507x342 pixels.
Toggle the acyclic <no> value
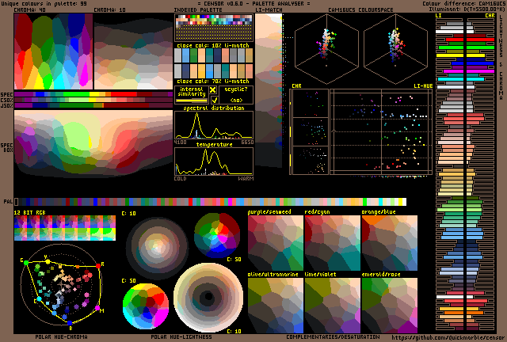coord(236,101)
